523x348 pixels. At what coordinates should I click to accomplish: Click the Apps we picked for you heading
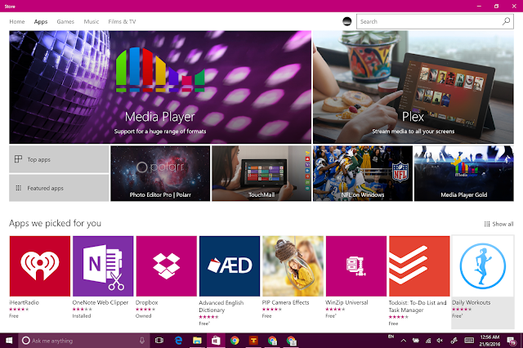tap(55, 223)
